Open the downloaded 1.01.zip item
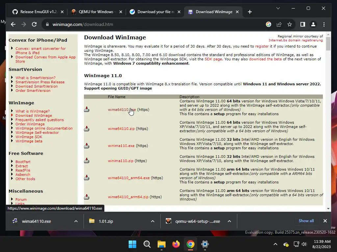This screenshot has height=252, width=337. pos(106,221)
